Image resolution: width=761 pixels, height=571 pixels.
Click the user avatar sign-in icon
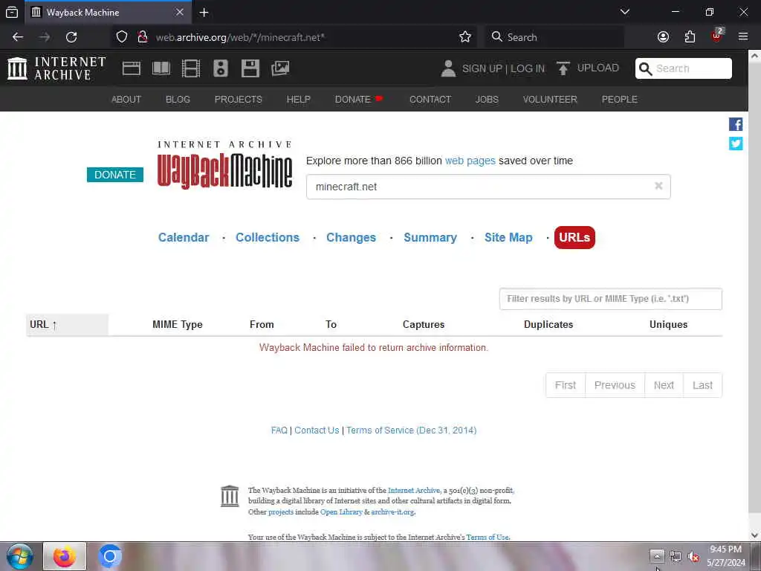click(448, 68)
